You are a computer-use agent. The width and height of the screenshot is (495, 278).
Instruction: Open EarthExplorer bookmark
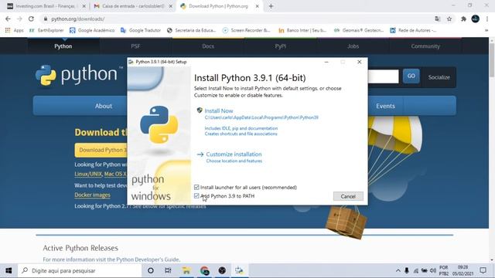click(x=46, y=30)
